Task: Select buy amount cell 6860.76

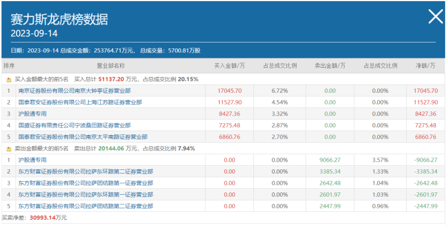Action: [230, 137]
